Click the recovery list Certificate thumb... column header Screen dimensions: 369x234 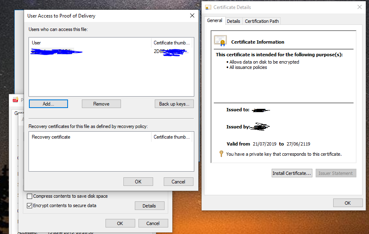171,137
